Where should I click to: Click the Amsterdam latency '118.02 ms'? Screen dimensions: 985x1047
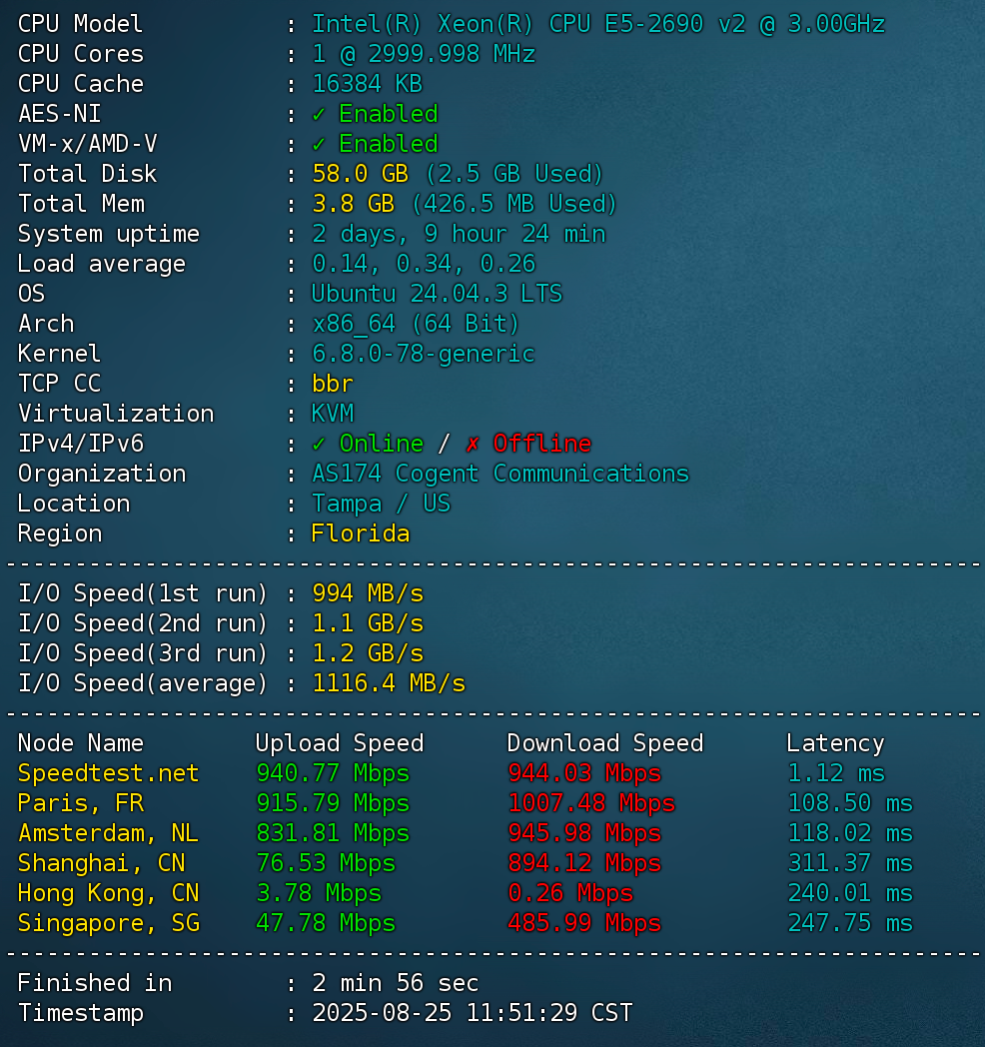(850, 833)
